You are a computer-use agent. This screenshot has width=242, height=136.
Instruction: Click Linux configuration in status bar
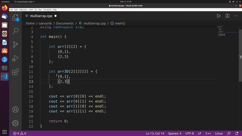pyautogui.click(x=219, y=133)
